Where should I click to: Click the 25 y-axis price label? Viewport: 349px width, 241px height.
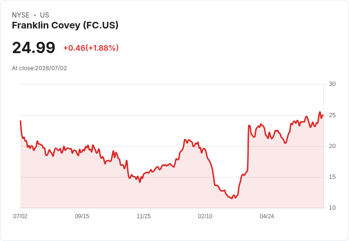pyautogui.click(x=332, y=115)
